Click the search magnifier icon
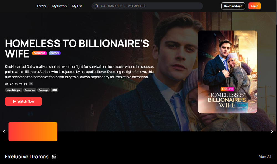 tap(96, 6)
